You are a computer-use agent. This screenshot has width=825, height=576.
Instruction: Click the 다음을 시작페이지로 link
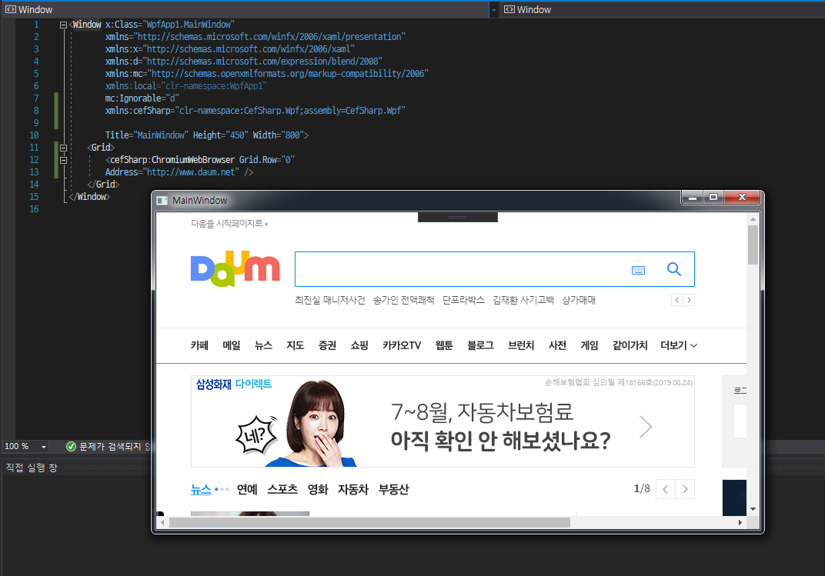click(x=229, y=223)
